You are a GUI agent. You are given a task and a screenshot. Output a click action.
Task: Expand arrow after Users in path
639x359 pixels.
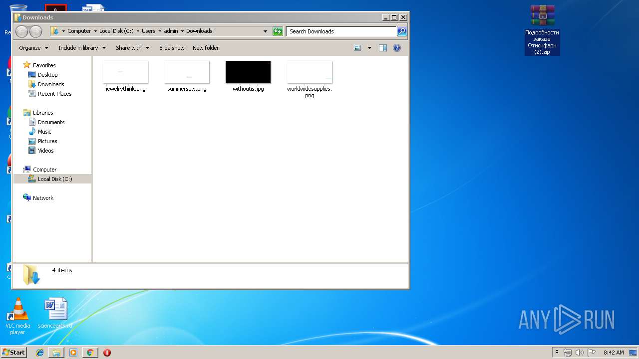[x=160, y=31]
